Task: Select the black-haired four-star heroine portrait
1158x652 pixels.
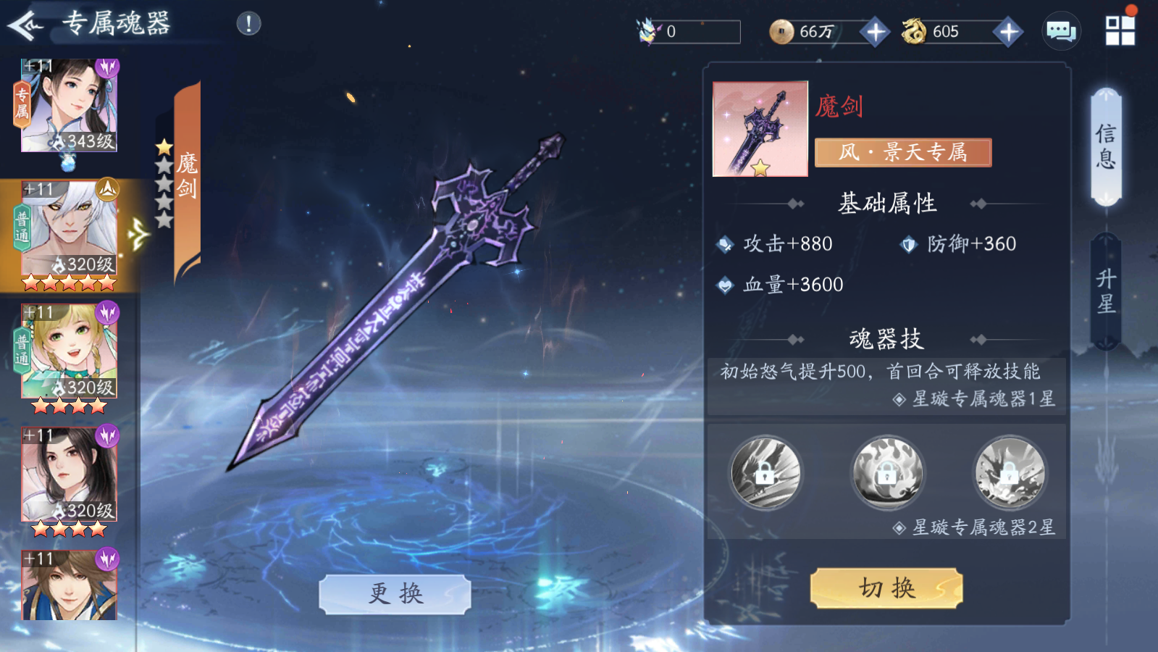Action: (x=69, y=478)
